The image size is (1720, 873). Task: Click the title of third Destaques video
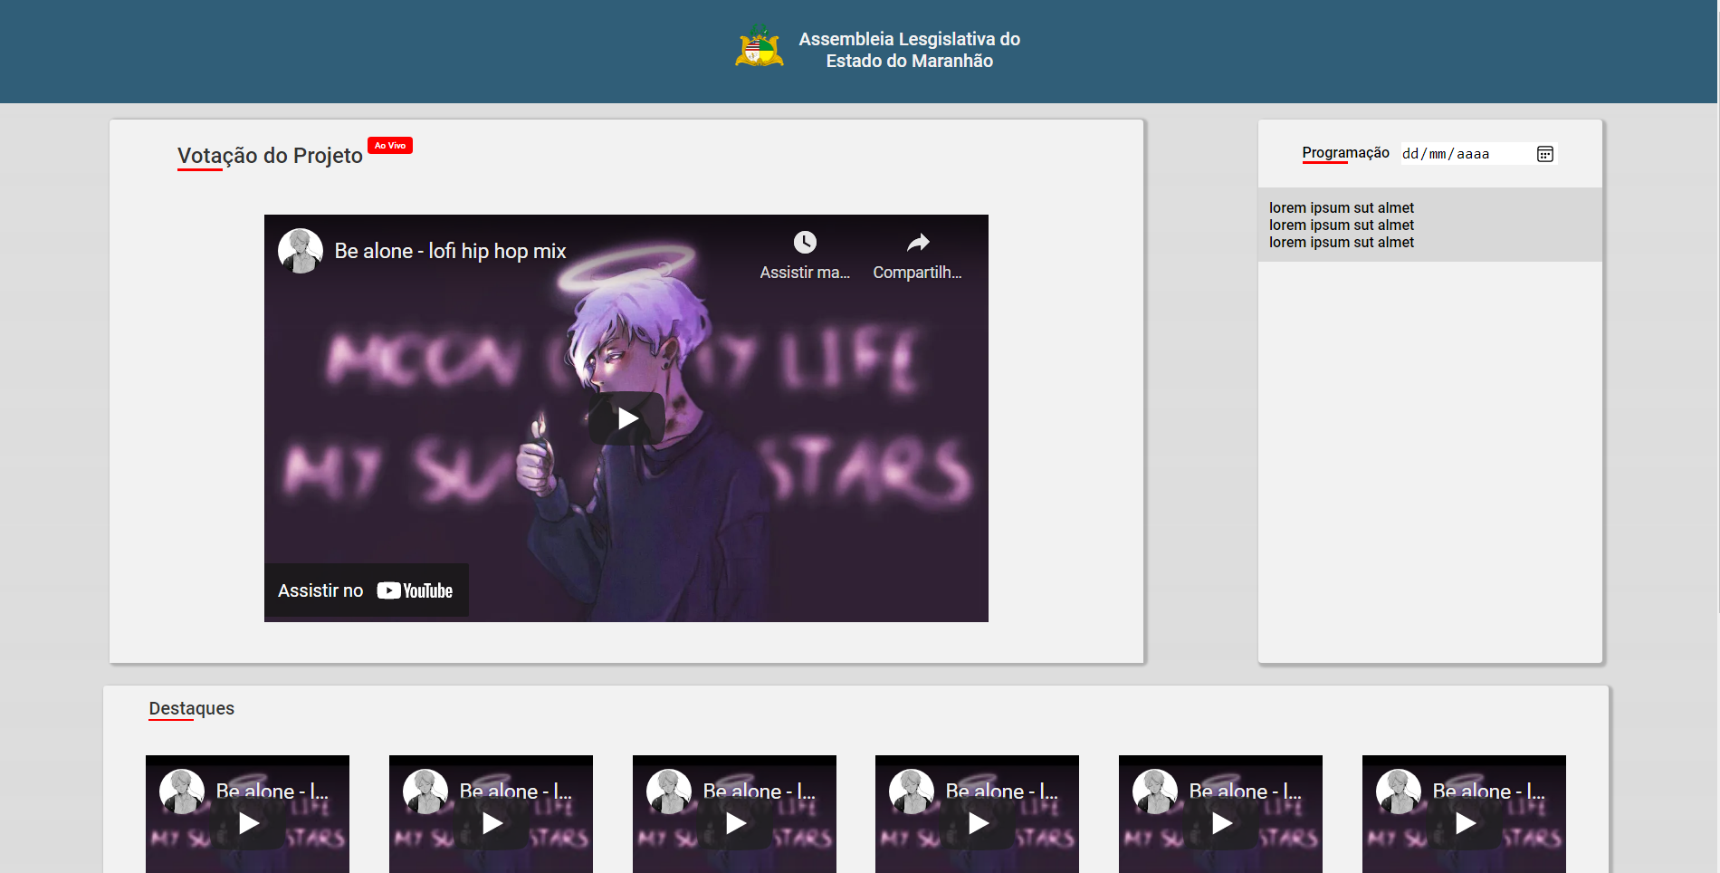coord(760,791)
